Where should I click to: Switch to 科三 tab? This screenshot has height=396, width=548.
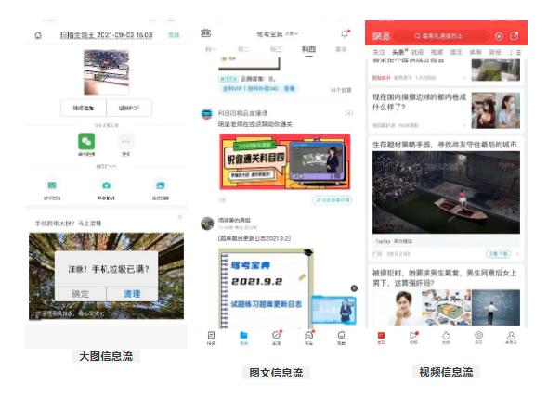[x=276, y=49]
